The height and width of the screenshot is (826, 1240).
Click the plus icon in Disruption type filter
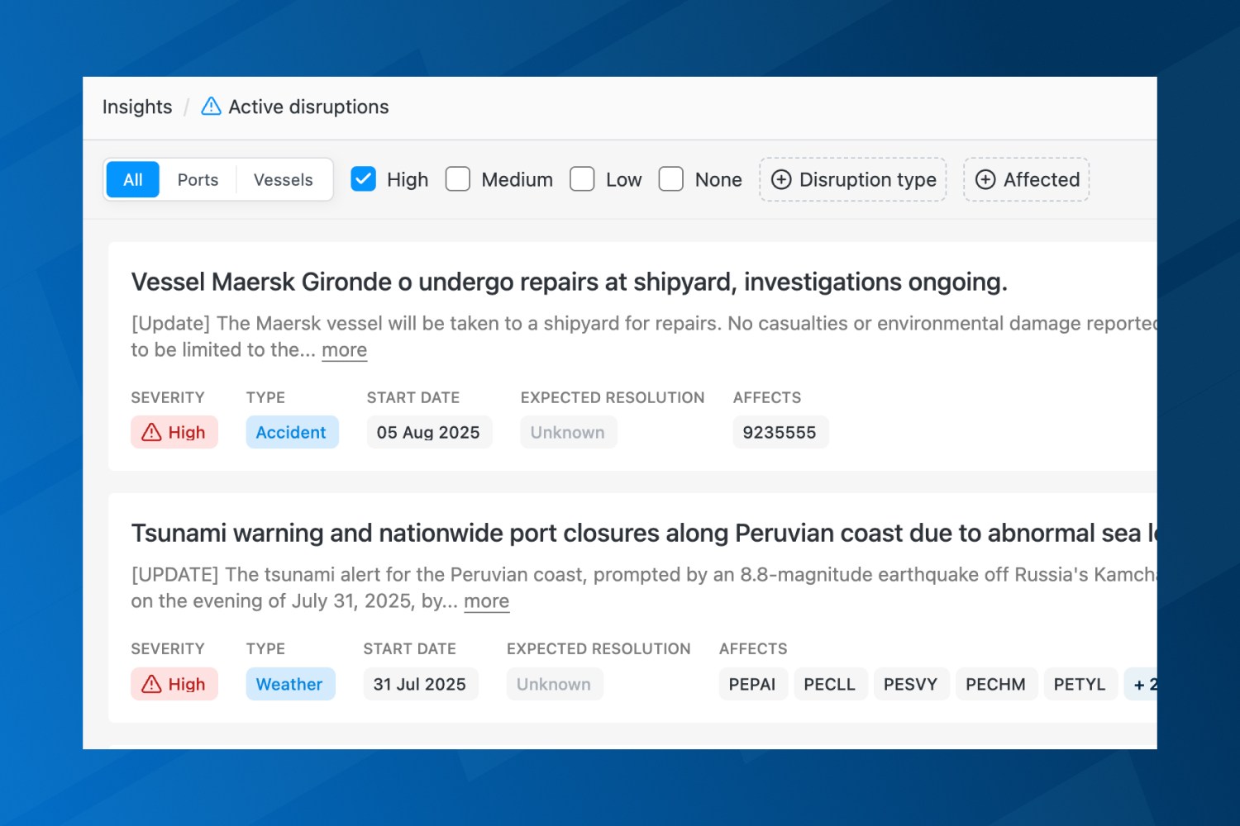[781, 180]
